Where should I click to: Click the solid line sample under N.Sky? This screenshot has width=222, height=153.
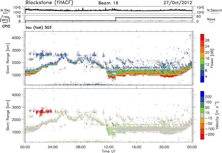pos(5,13)
